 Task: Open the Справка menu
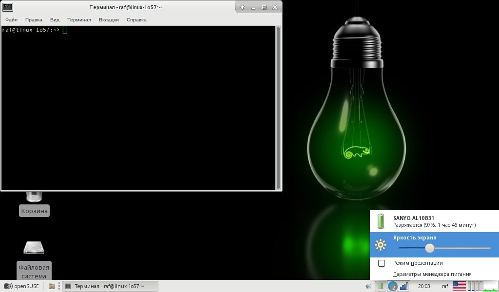pos(136,19)
